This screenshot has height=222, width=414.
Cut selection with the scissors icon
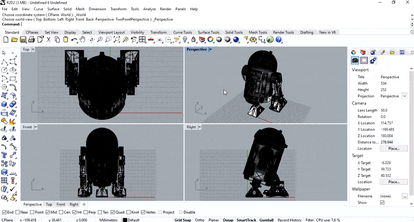[x=49, y=40]
